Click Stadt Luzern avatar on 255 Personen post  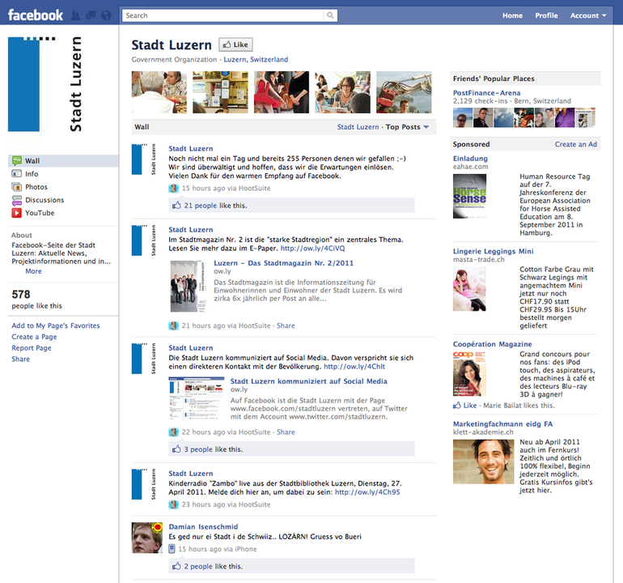point(144,160)
